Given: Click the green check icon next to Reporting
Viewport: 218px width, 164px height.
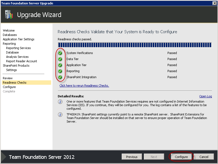Looking at the screenshot, I should pos(60,71).
